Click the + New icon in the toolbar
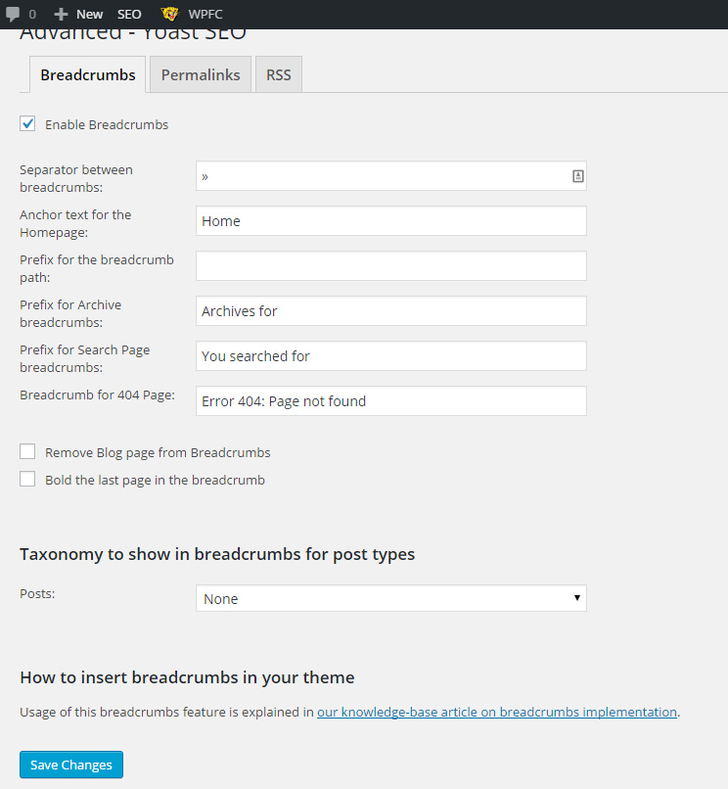This screenshot has width=728, height=789. click(x=76, y=14)
